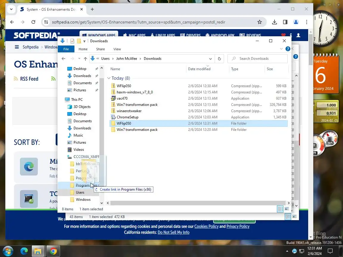Open Desktop in Quick access

click(79, 69)
